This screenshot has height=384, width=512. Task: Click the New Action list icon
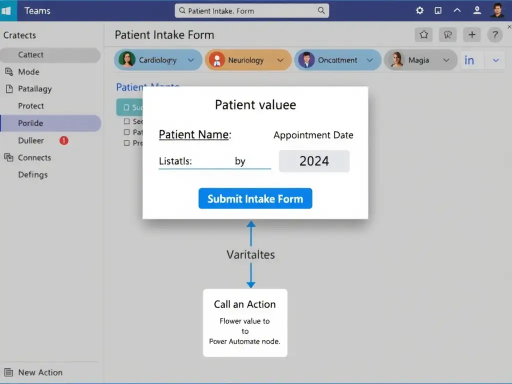[9, 372]
